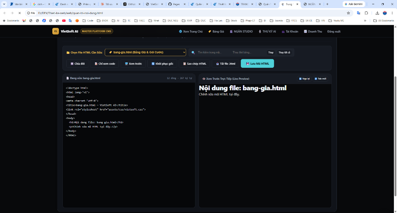Click inside the HTML code editor
The width and height of the screenshot is (397, 213).
pyautogui.click(x=129, y=145)
